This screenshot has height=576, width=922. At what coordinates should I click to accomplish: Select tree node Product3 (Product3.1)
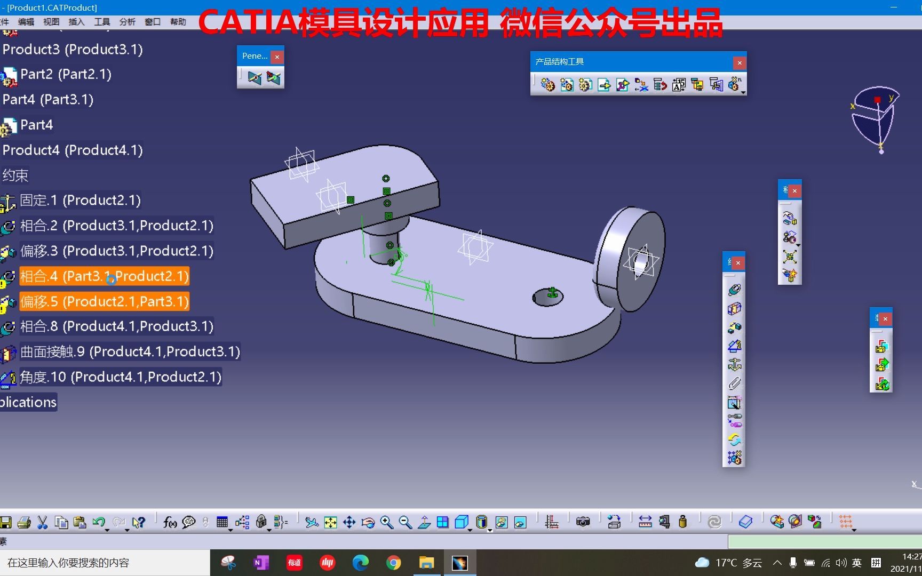coord(73,50)
